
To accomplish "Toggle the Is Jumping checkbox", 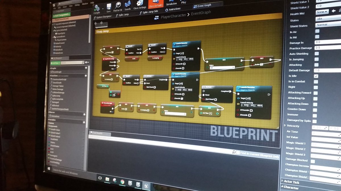I will [x=317, y=59].
